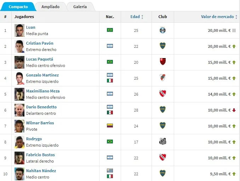Click Lucas Paquetá's player photo thumbnail

(19, 62)
